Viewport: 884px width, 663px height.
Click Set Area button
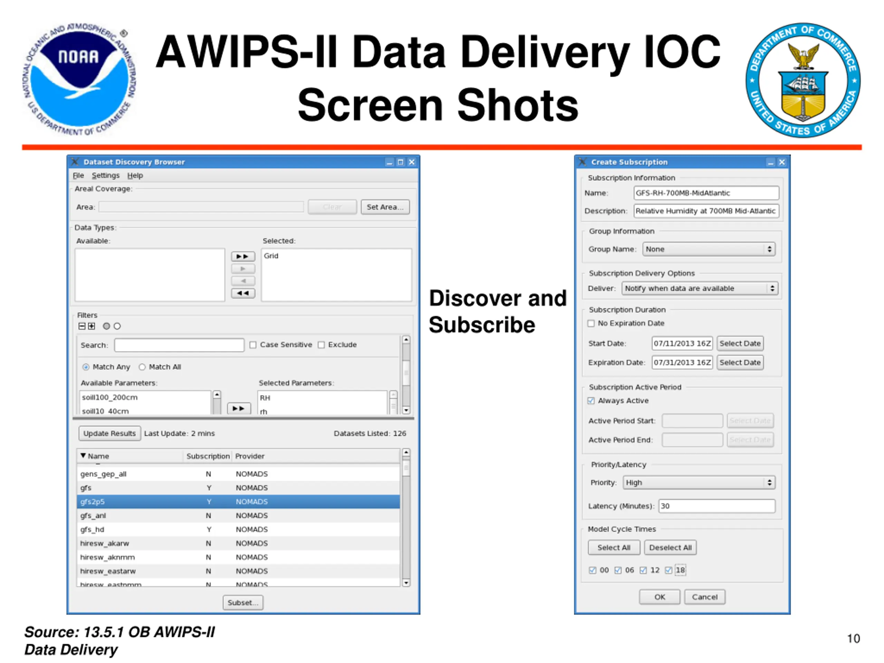[x=385, y=207]
